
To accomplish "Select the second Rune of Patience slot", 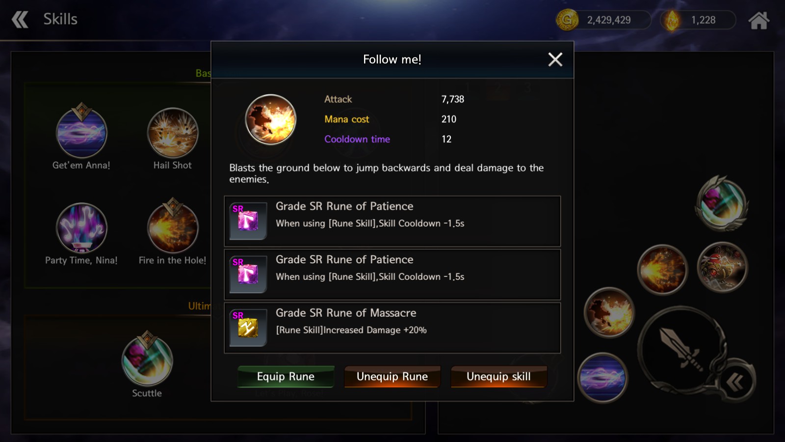I will (392, 275).
